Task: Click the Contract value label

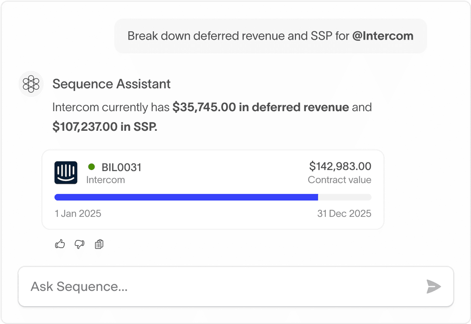Action: (339, 180)
